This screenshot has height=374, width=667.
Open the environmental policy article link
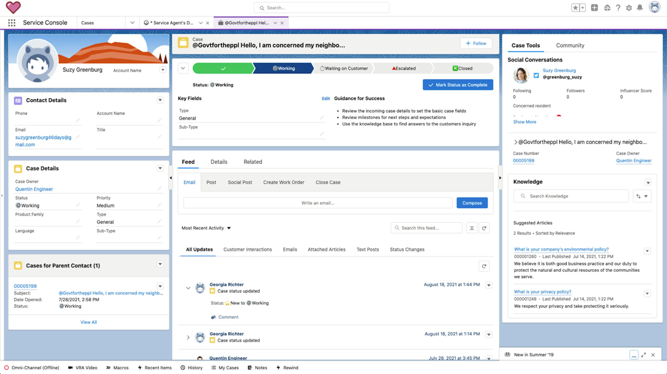click(x=561, y=249)
